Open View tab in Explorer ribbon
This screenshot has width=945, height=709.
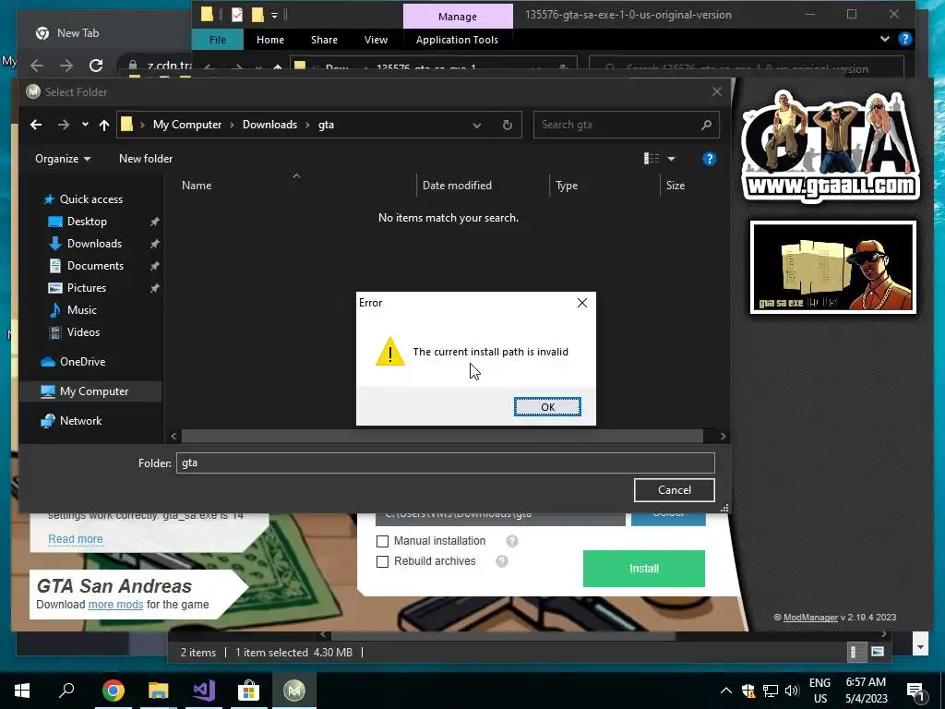point(377,40)
